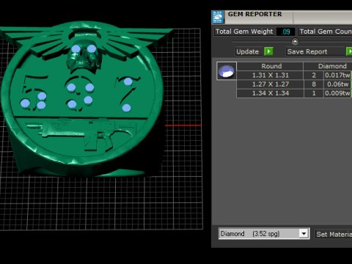This screenshot has width=352, height=264.
Task: Click the Total Gem Weight value field
Action: tap(285, 32)
